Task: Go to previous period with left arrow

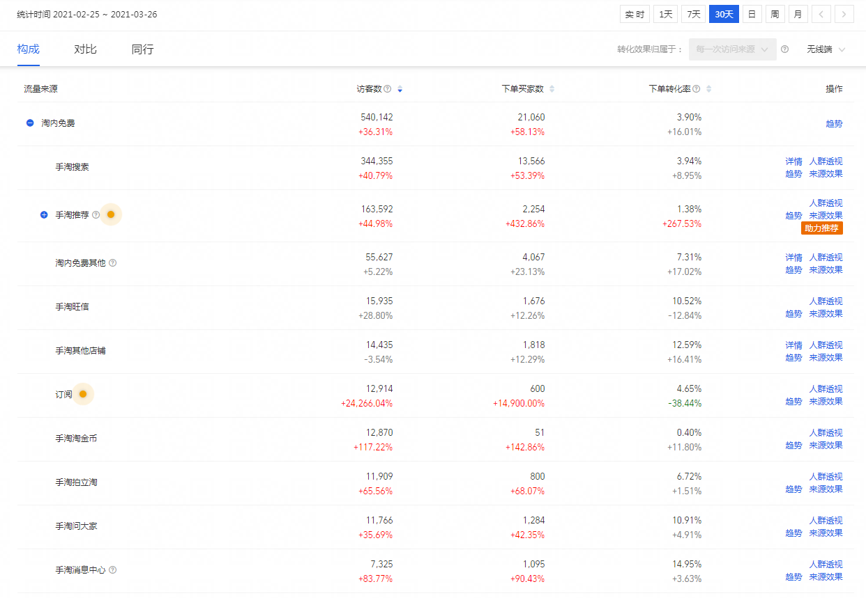Action: (822, 14)
